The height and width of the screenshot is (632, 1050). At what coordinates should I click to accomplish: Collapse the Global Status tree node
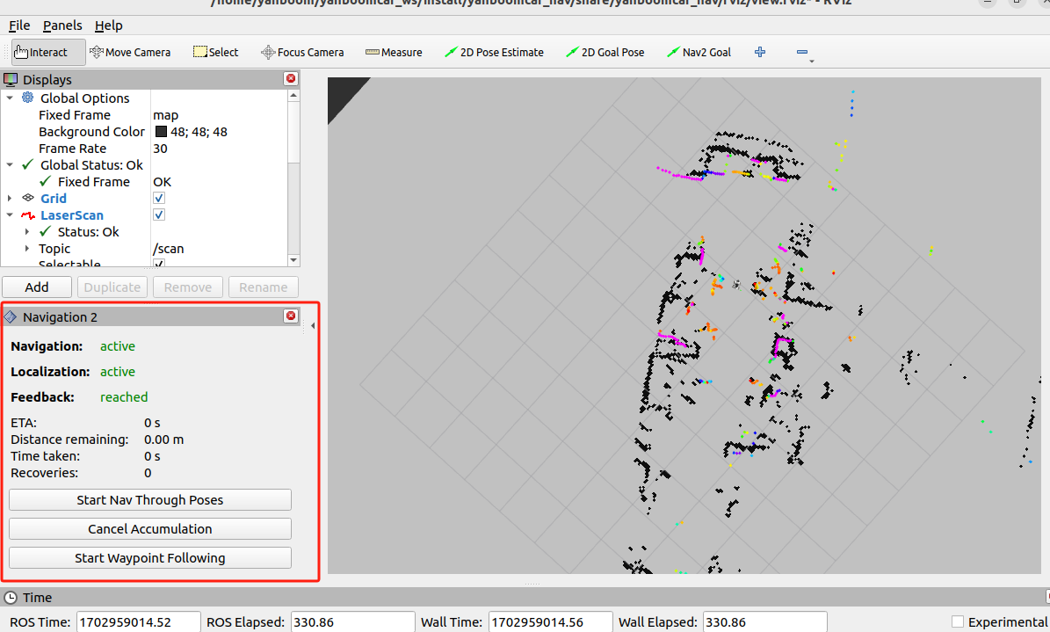click(x=10, y=165)
